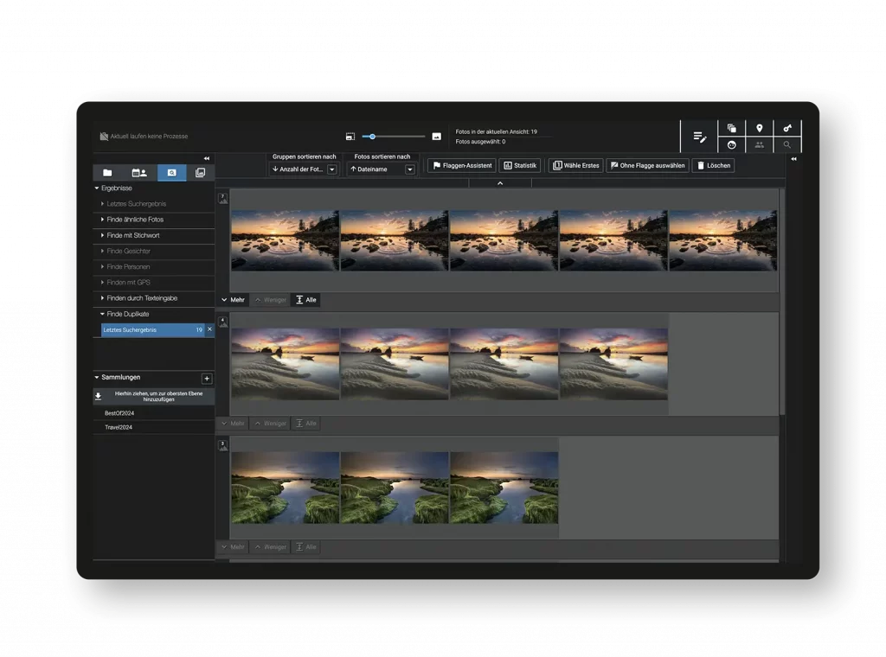Open the Gruppen sortieren nach dropdown
The width and height of the screenshot is (886, 657).
332,169
